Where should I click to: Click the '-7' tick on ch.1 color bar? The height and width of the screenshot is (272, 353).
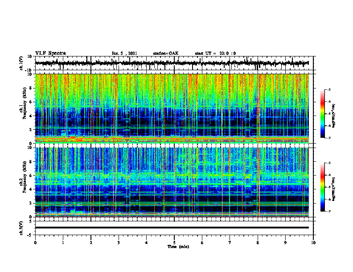pos(328,138)
